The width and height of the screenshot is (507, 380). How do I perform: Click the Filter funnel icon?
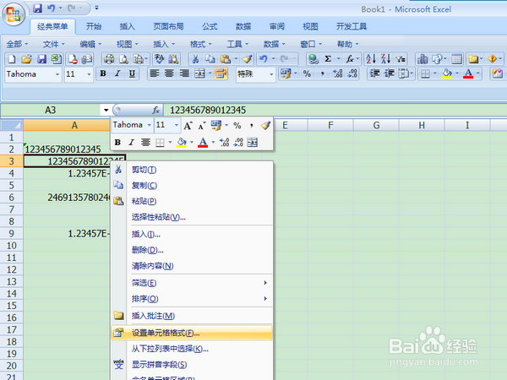point(401,59)
